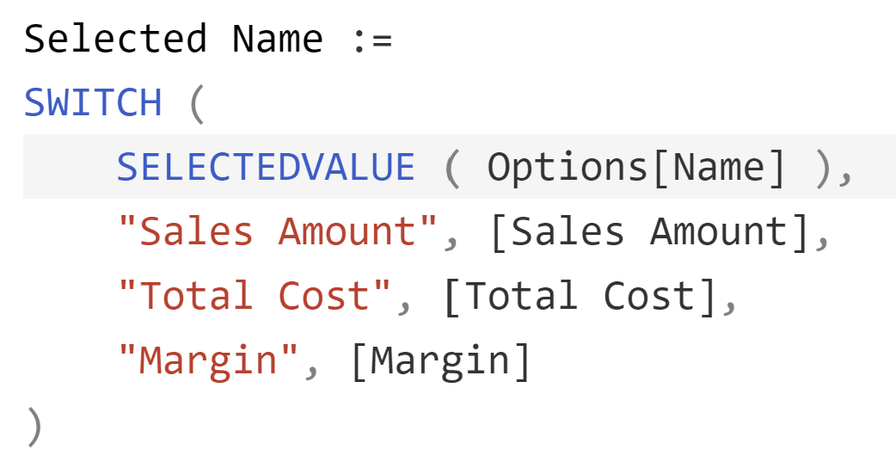Click the SWITCH function keyword

93,103
